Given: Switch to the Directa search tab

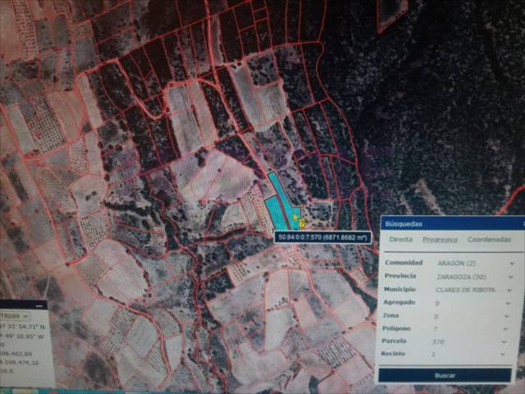Looking at the screenshot, I should tap(400, 240).
